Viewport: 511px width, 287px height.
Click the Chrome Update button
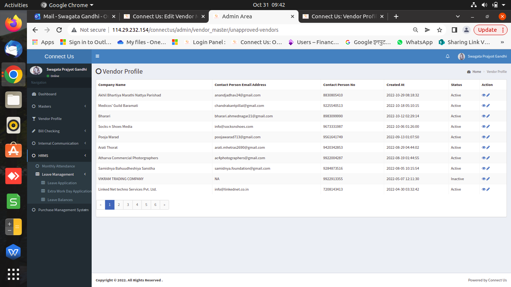tap(490, 30)
